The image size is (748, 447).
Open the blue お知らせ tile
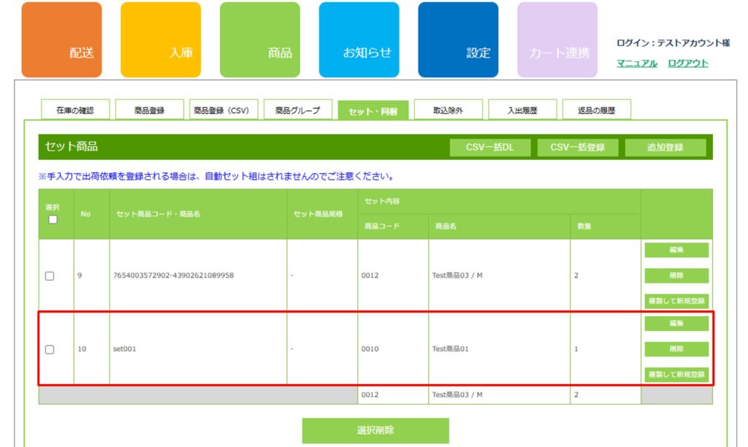(x=359, y=39)
